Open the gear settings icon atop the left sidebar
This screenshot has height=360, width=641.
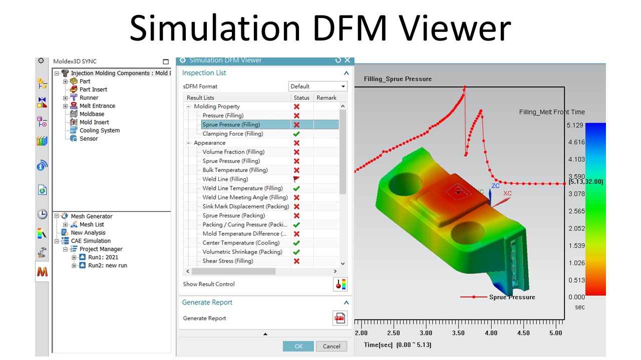(x=41, y=60)
